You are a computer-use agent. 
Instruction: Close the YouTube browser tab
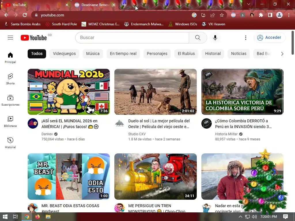67,5
